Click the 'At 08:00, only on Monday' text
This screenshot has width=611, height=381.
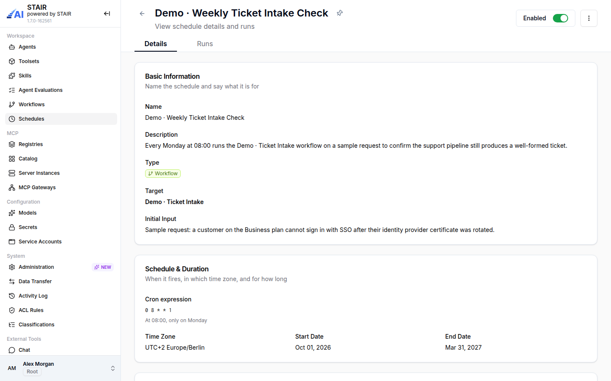click(x=176, y=320)
